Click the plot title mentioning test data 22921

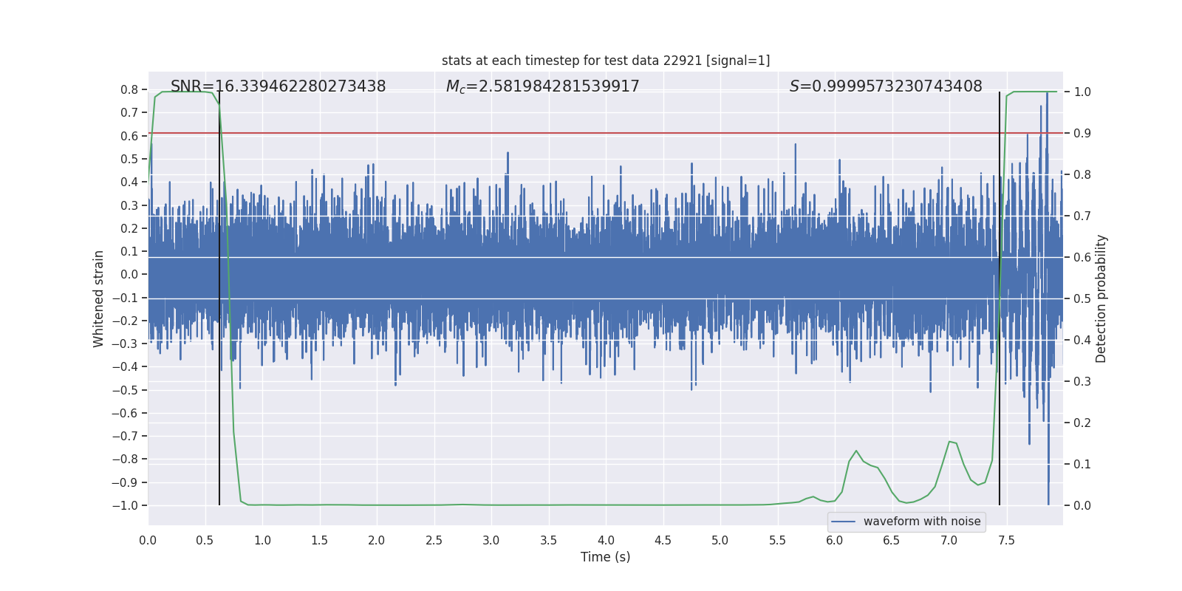(606, 61)
